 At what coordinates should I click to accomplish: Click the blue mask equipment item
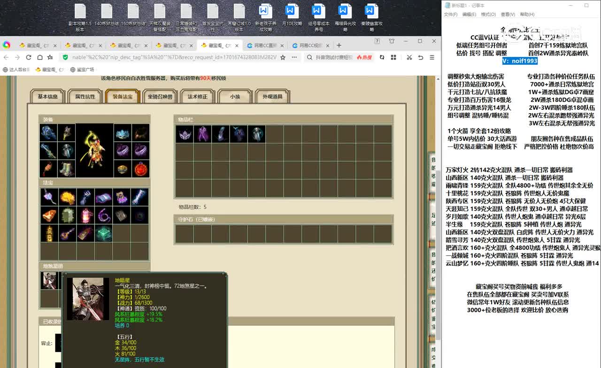pyautogui.click(x=123, y=133)
